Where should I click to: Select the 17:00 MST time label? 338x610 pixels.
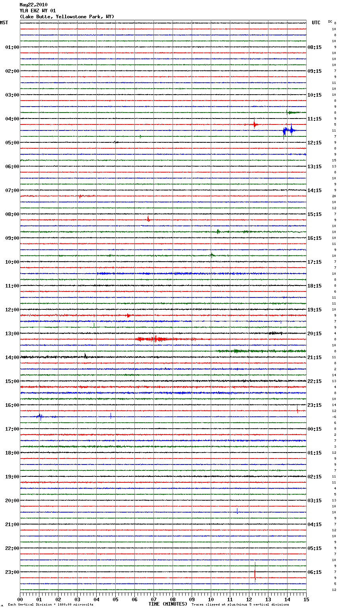pyautogui.click(x=12, y=429)
